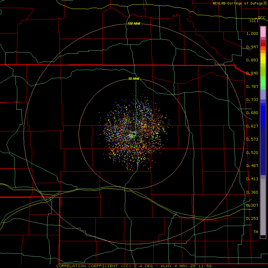Click the gray segment of the color bar
268x268 pixels.
(x=263, y=207)
